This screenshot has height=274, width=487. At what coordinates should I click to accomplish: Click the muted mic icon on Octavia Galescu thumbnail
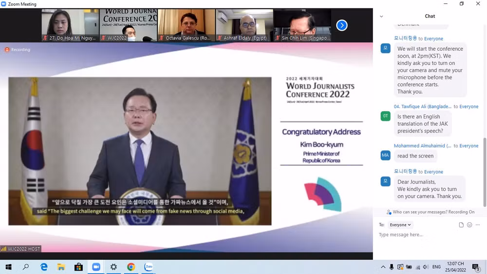click(x=162, y=38)
